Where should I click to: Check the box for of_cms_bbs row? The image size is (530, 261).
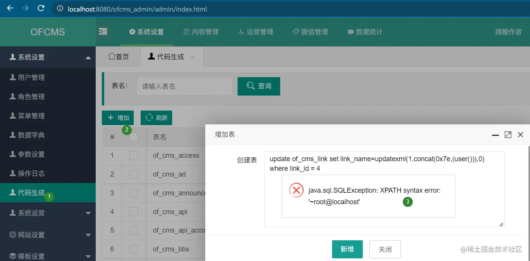point(134,249)
